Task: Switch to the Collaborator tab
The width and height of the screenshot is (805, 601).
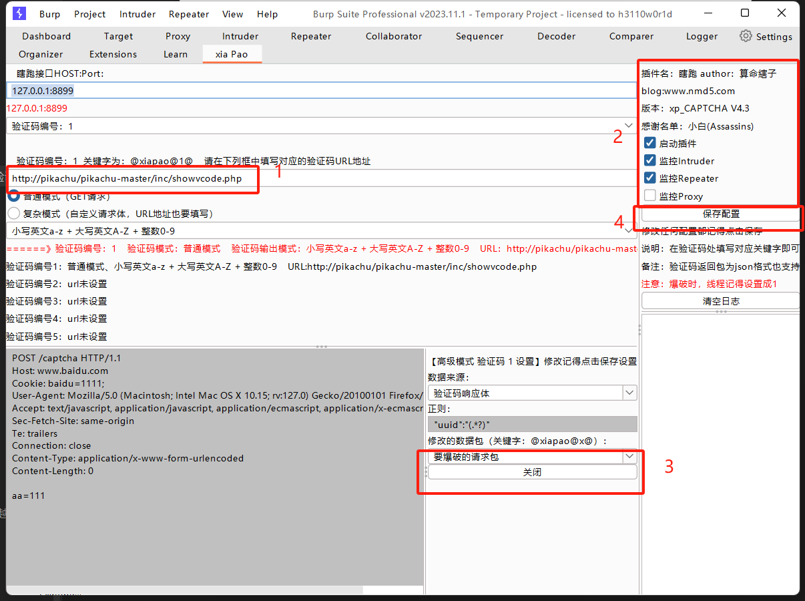Action: [394, 36]
